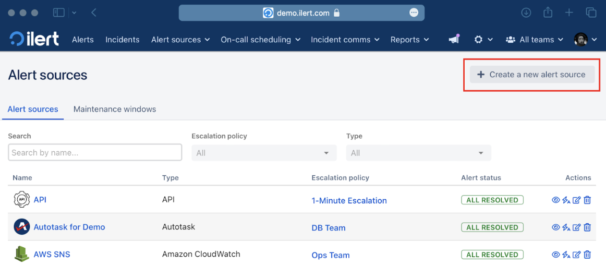
Task: View AWS SNS via the eye icon
Action: click(x=556, y=255)
